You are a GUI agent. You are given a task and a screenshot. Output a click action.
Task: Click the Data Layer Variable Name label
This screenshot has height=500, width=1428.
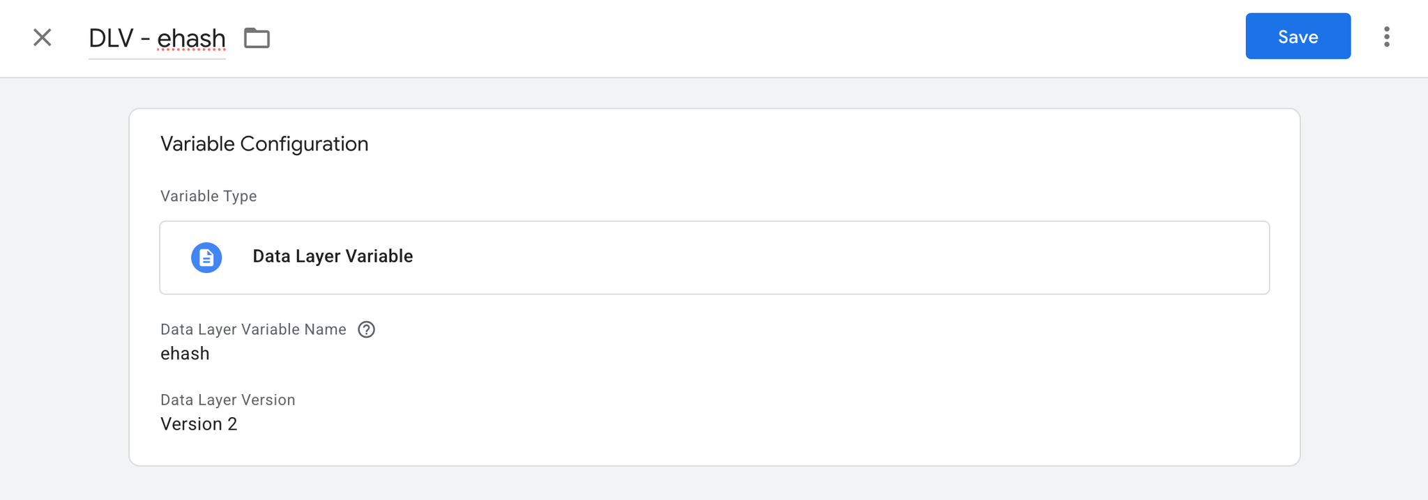[x=253, y=329]
